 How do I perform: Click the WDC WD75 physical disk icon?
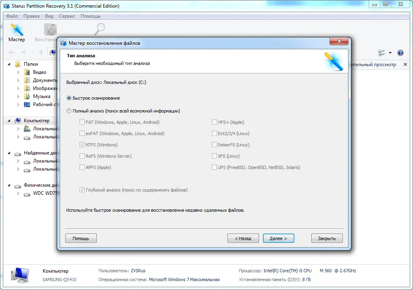pos(27,194)
